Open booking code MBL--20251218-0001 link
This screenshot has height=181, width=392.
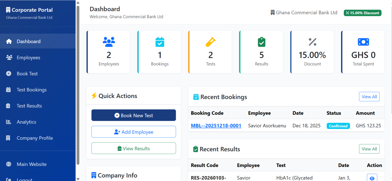pyautogui.click(x=216, y=125)
